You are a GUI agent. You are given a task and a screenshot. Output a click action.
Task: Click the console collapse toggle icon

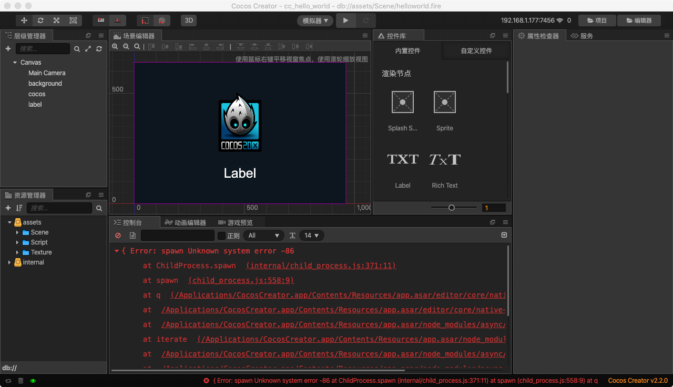tap(504, 235)
